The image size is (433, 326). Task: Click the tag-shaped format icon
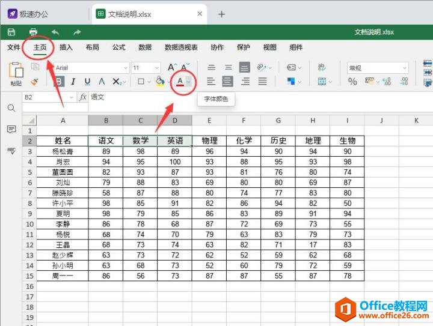291,67
